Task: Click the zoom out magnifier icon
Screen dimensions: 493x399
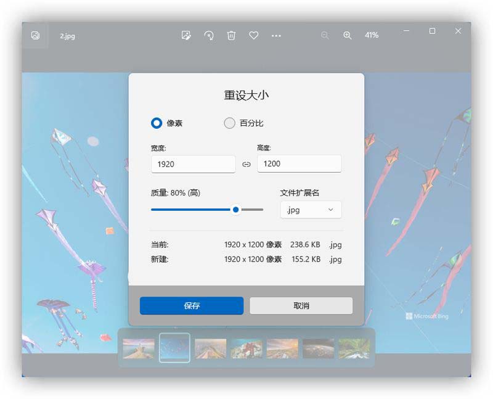Action: (x=325, y=36)
